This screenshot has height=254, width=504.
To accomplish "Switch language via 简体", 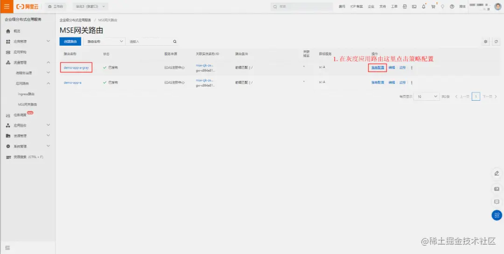I will tap(462, 7).
